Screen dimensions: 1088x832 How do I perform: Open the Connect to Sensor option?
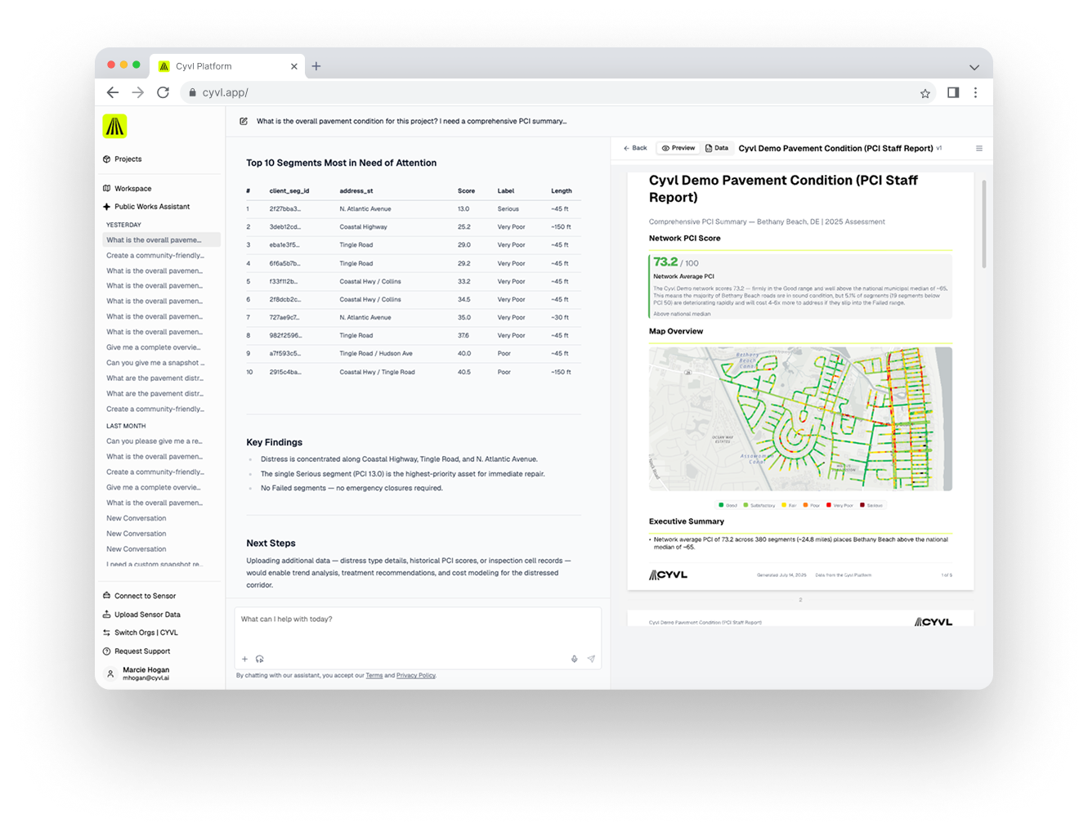(x=139, y=596)
